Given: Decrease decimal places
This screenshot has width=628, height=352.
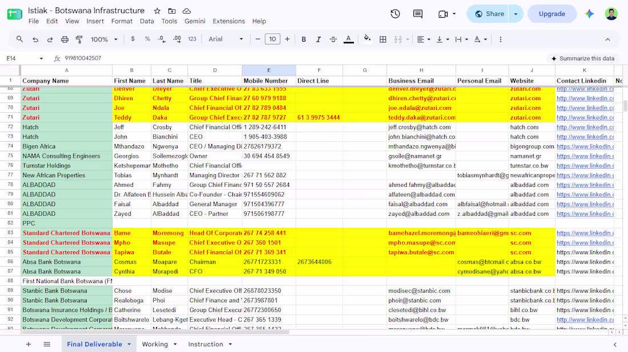Looking at the screenshot, I should (162, 39).
